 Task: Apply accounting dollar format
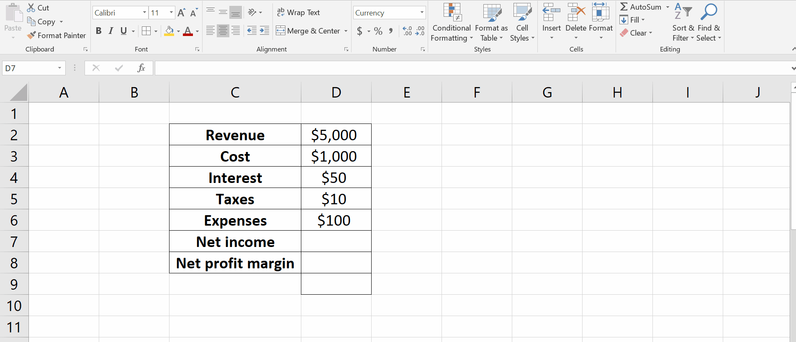pos(359,31)
